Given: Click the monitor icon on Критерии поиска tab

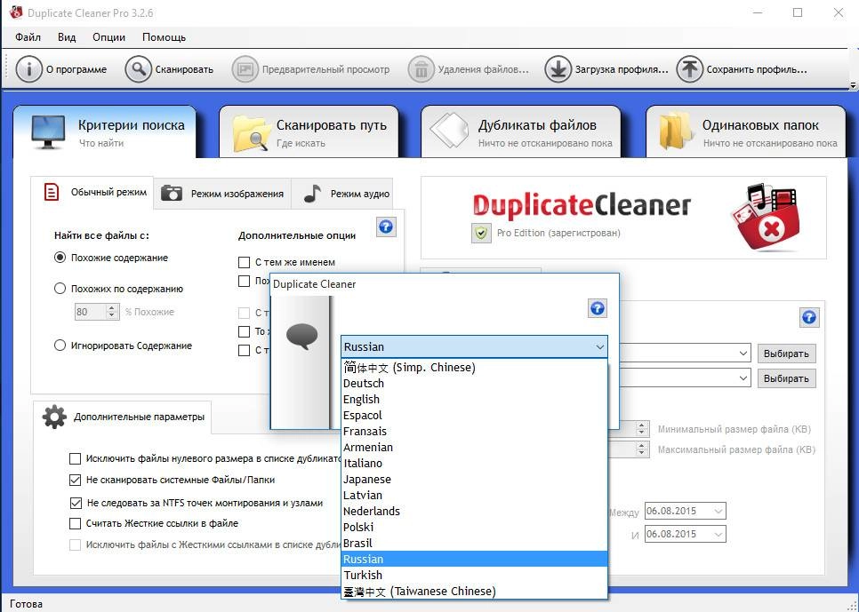Looking at the screenshot, I should click(48, 132).
